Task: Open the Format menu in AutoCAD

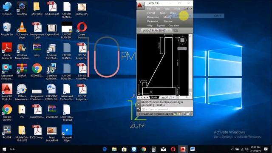Action: click(x=151, y=13)
